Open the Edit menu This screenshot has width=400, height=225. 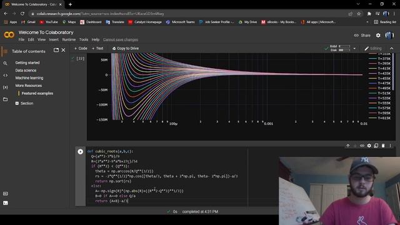[31, 40]
